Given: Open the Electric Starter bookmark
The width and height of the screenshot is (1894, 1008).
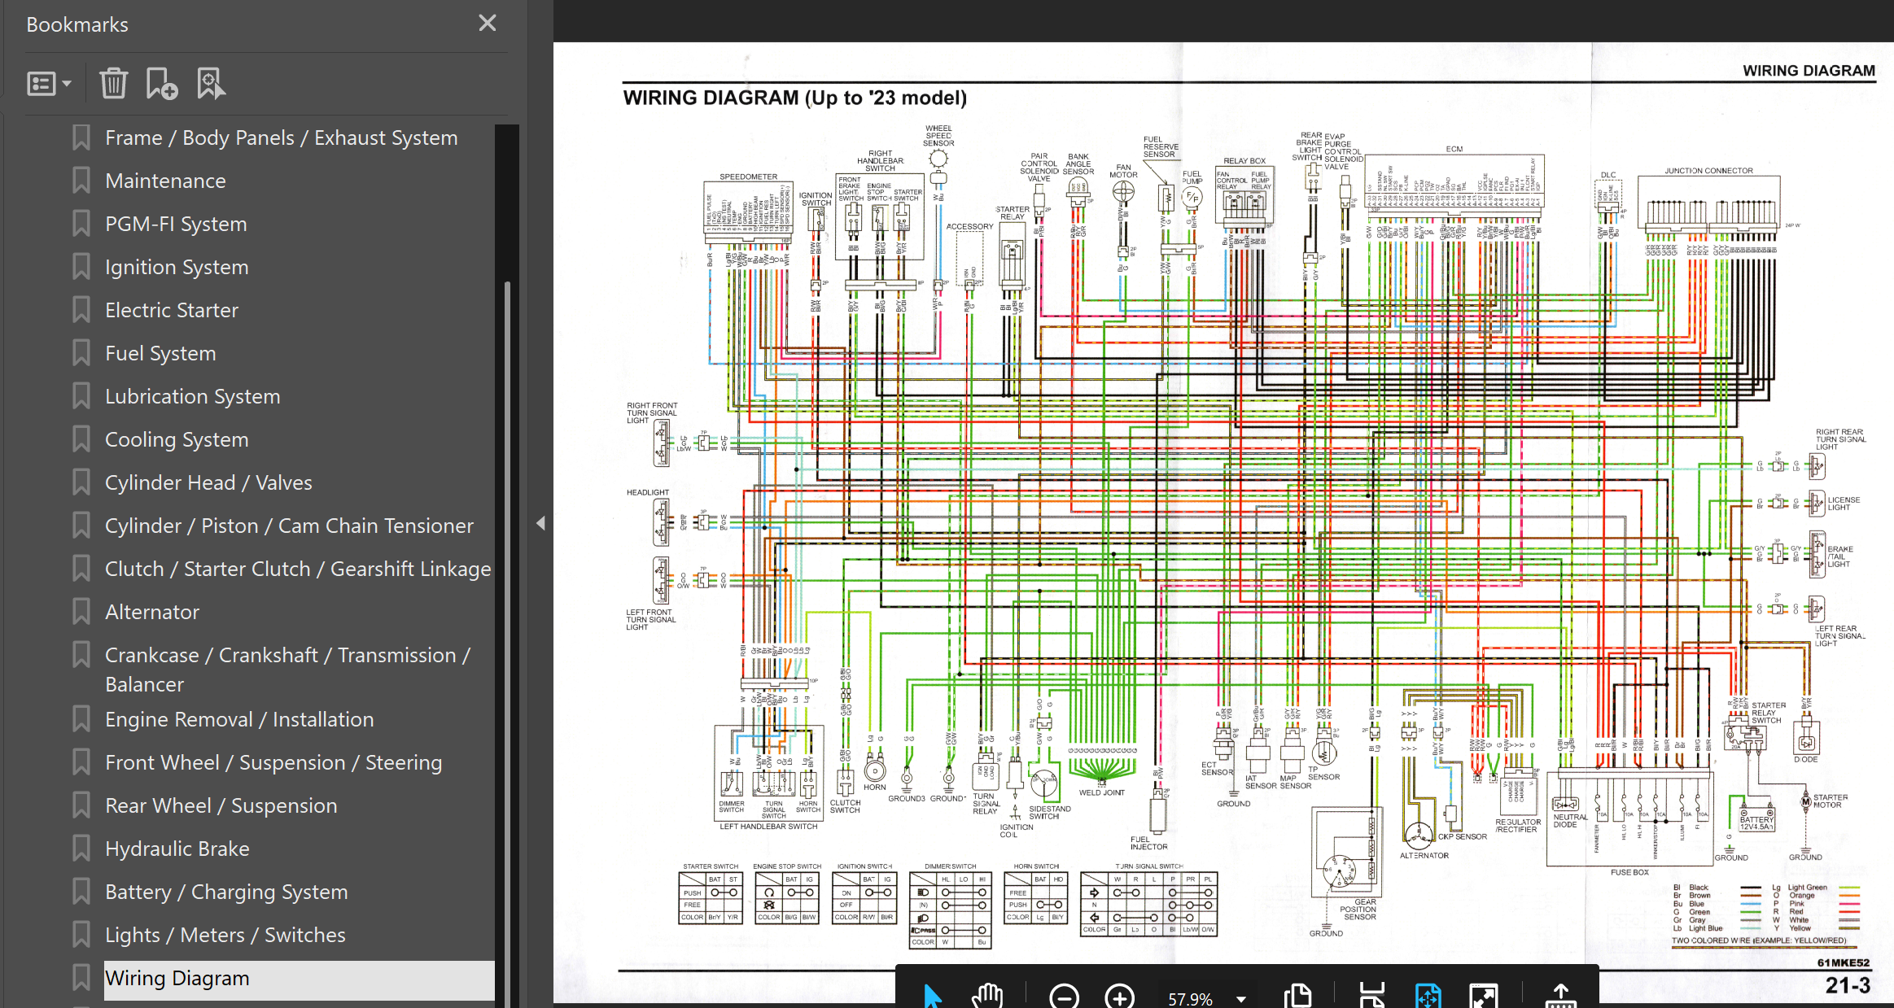Looking at the screenshot, I should (172, 310).
